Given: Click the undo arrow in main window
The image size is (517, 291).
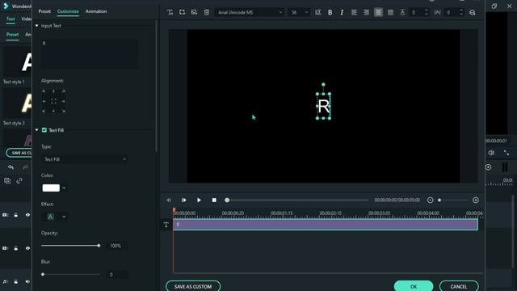Looking at the screenshot, I should [x=11, y=167].
